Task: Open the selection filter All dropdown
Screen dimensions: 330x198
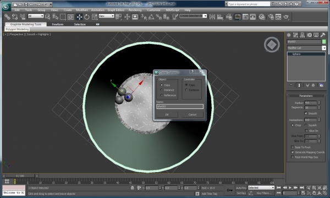Action: [36, 16]
